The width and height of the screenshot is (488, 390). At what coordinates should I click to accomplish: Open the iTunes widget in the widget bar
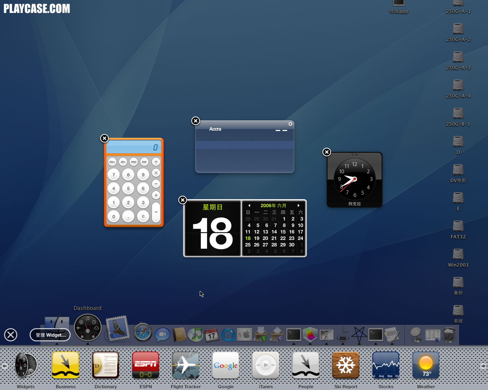pyautogui.click(x=266, y=365)
